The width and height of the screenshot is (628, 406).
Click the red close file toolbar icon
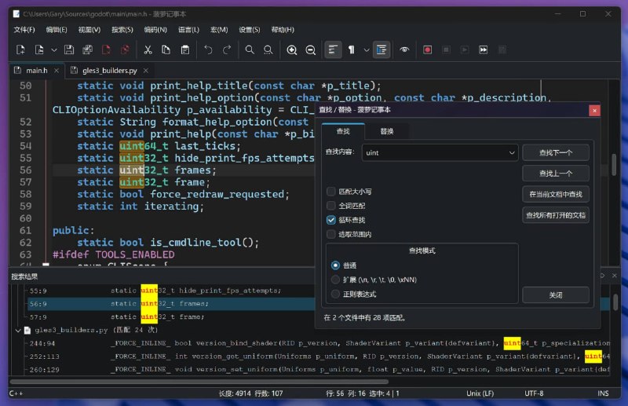(x=106, y=49)
